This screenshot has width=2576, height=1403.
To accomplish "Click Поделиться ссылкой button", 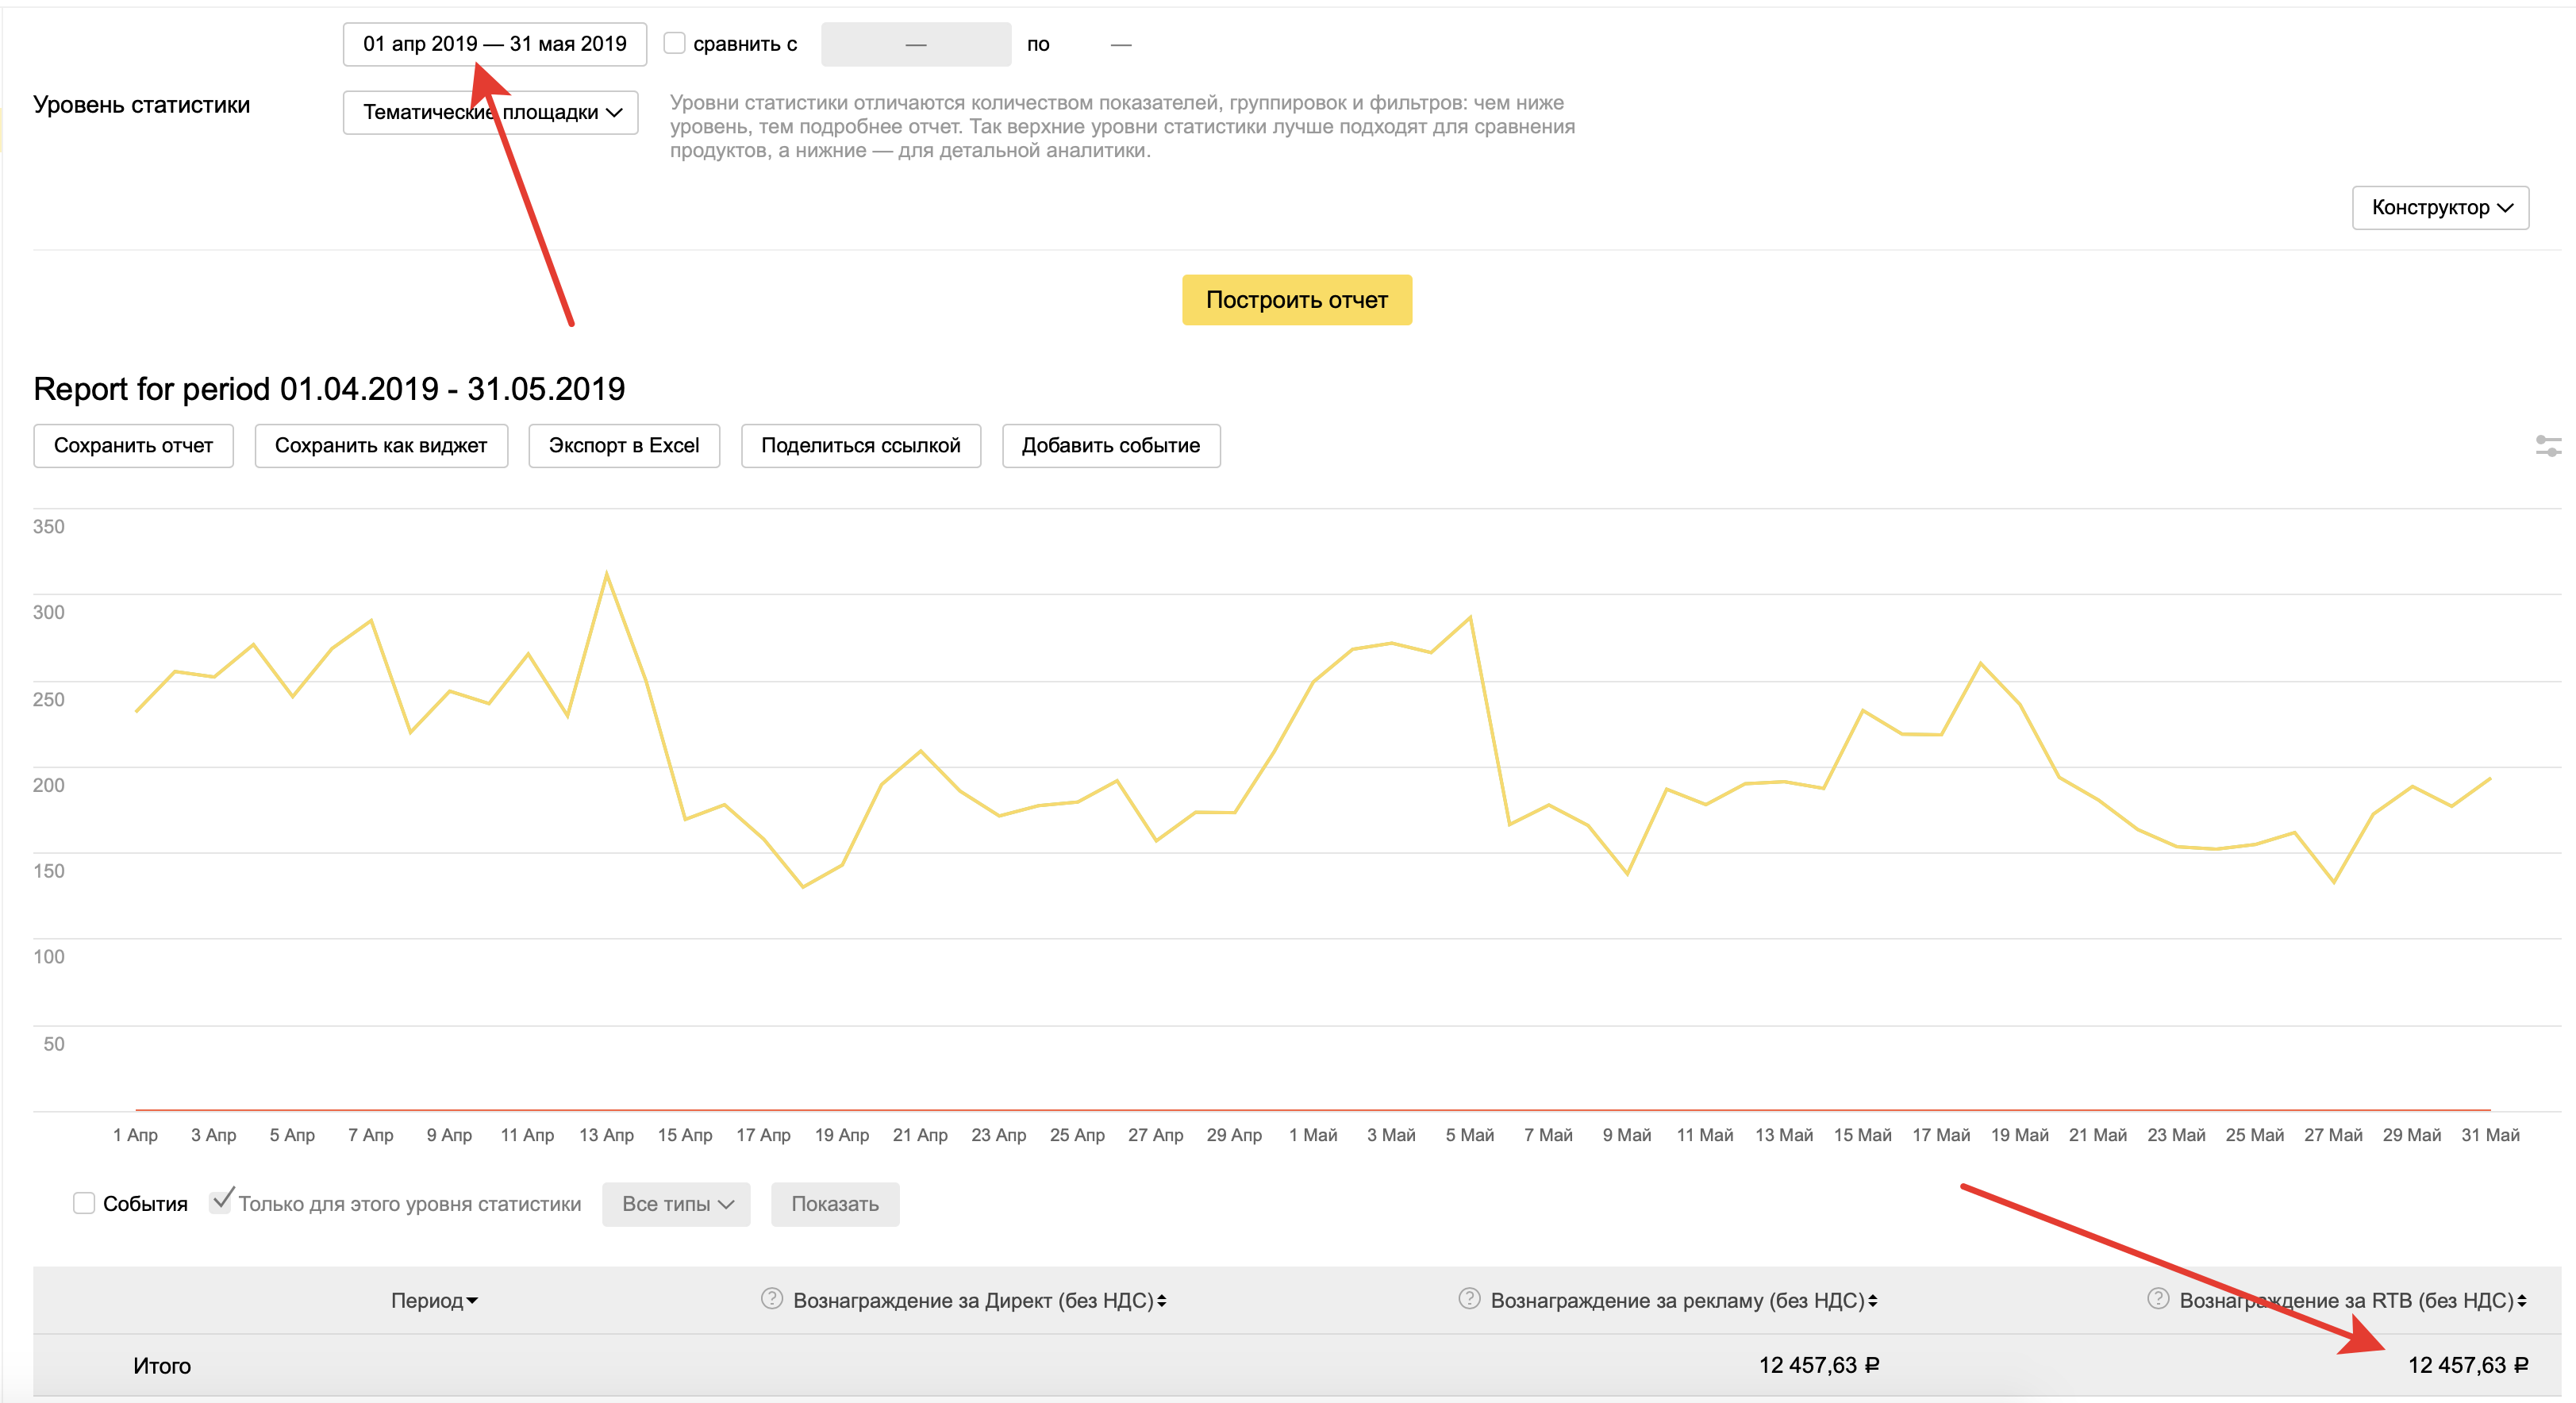I will pos(860,445).
